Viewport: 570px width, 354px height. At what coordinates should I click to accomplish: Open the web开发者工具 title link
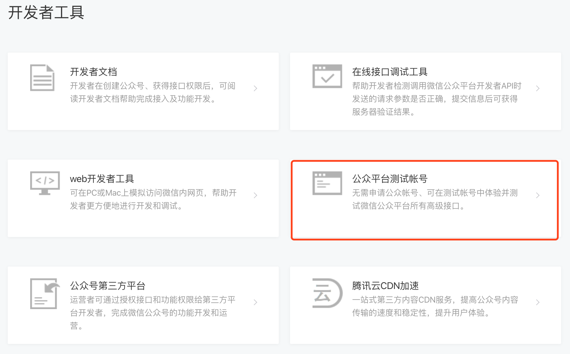pos(102,179)
